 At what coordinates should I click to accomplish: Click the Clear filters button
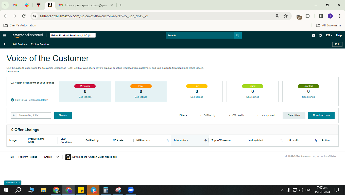click(294, 115)
